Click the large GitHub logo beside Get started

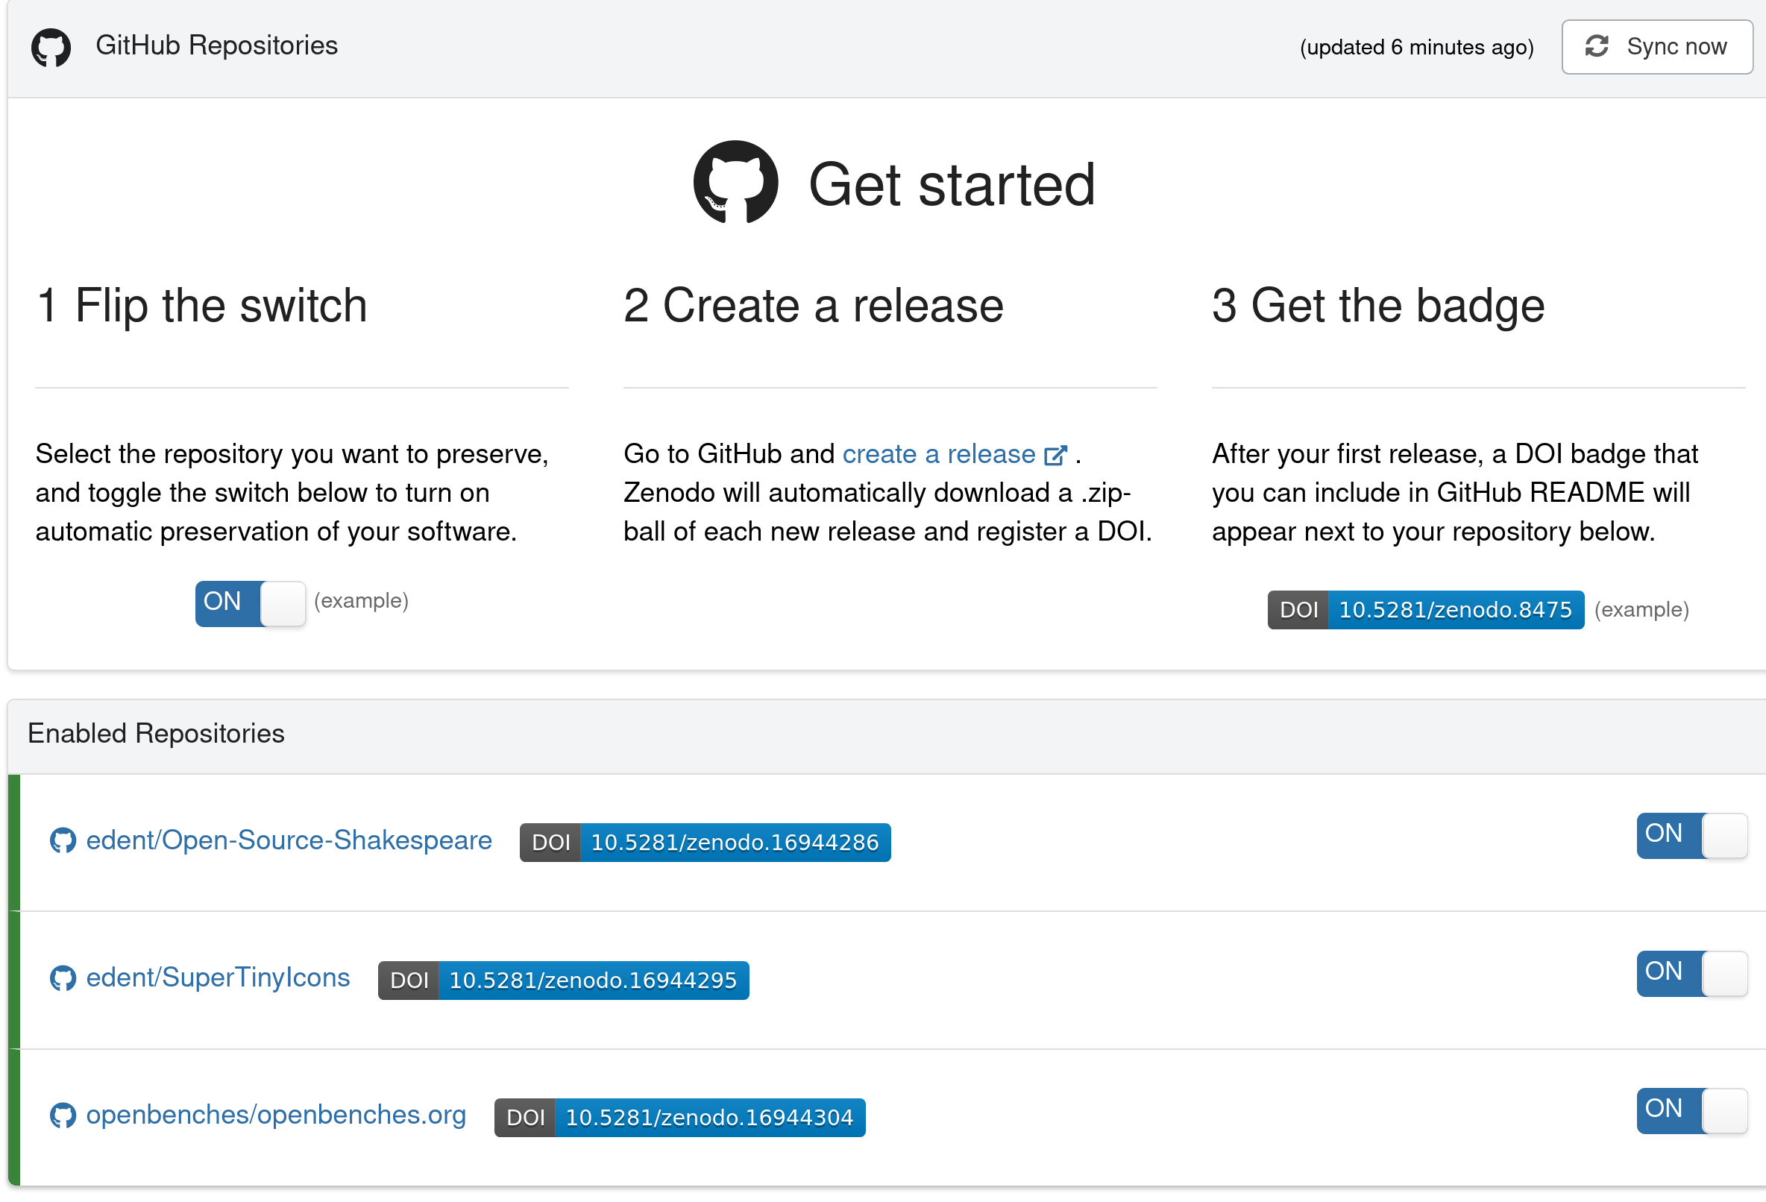(x=735, y=183)
